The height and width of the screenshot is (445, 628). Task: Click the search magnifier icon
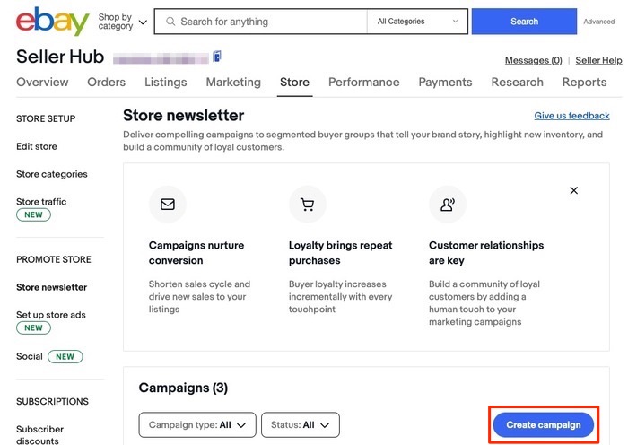pyautogui.click(x=168, y=22)
